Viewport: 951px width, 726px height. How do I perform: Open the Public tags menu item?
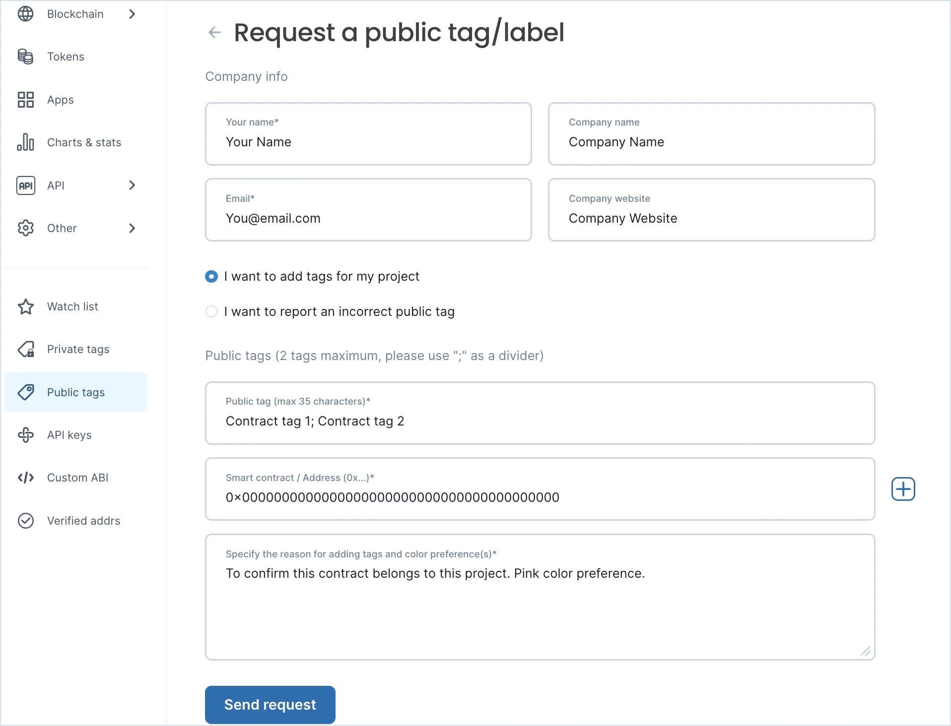click(76, 392)
